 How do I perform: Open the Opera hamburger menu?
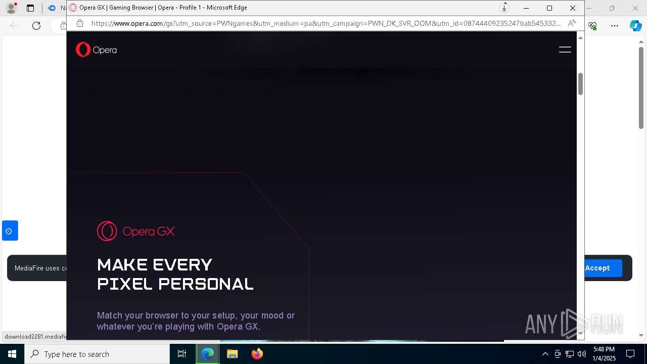point(565,50)
